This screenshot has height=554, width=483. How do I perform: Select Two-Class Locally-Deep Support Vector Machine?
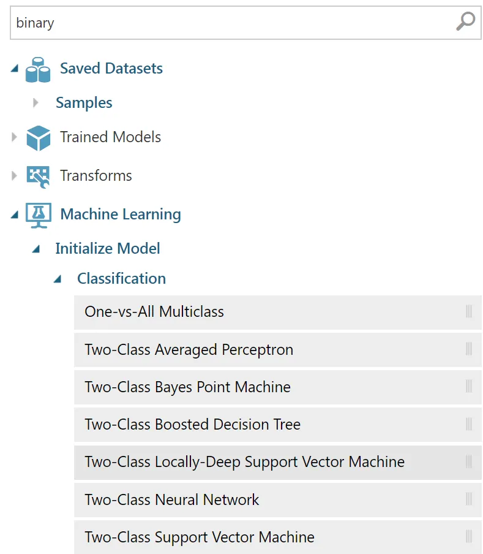(278, 462)
